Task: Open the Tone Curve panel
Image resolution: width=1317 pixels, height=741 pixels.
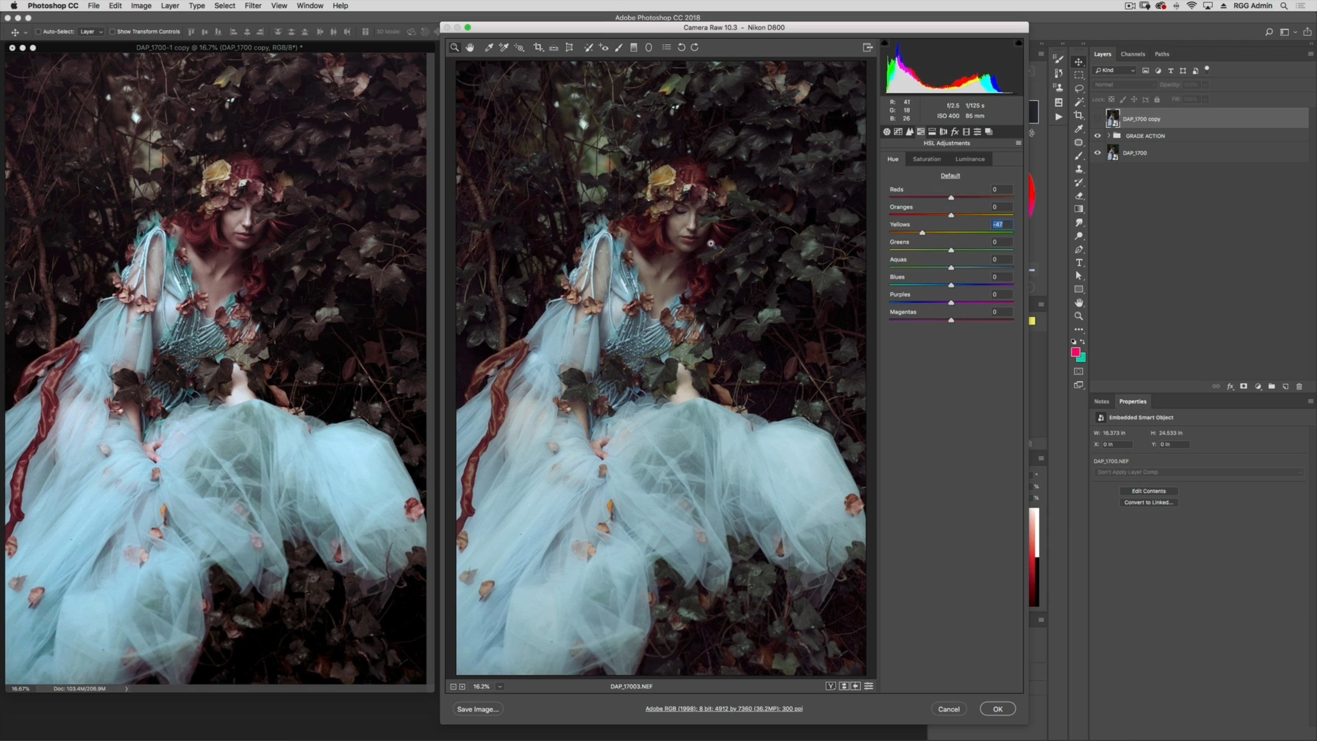Action: (x=898, y=131)
